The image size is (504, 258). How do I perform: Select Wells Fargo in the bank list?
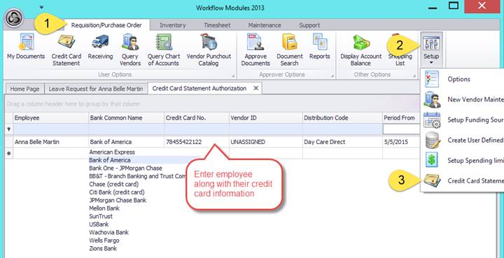click(x=104, y=241)
